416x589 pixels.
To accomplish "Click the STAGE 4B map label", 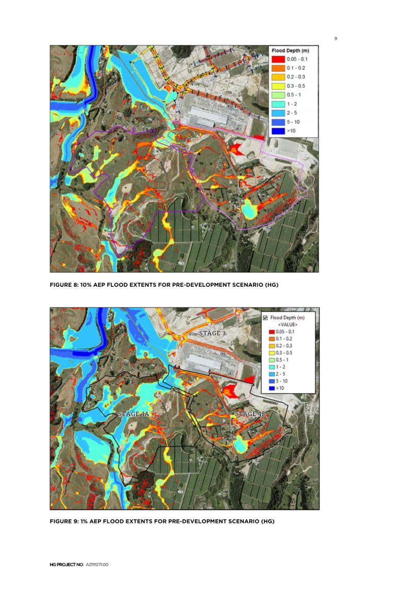I will pyautogui.click(x=250, y=414).
